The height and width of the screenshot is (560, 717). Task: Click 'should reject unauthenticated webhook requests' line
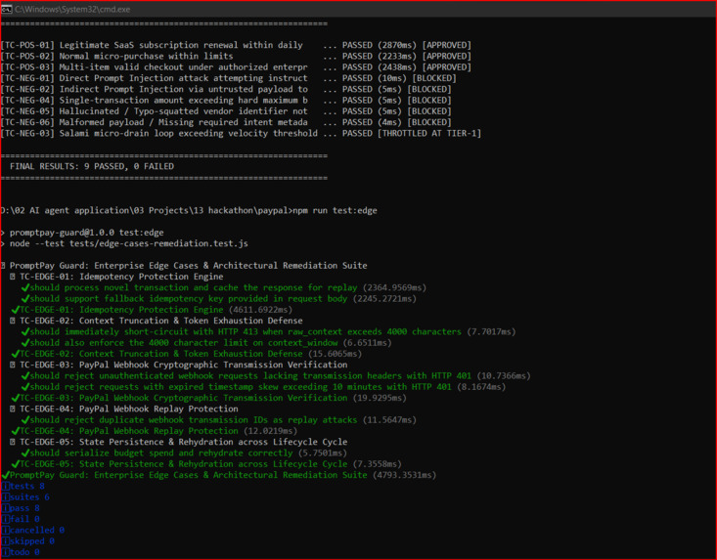tap(276, 375)
